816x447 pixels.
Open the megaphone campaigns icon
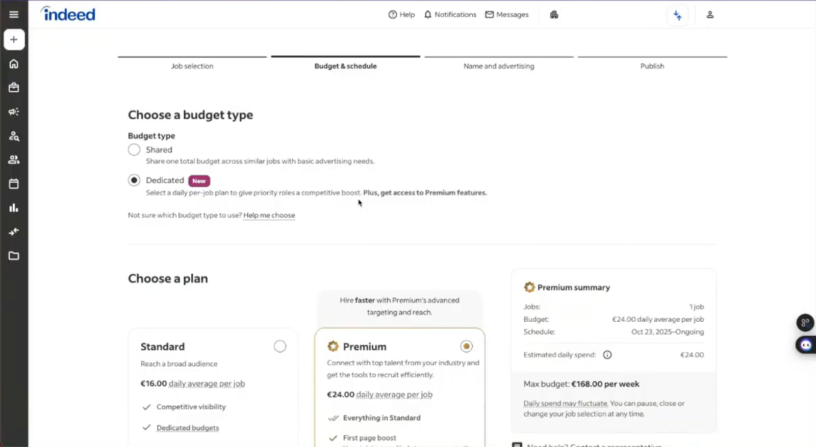[x=14, y=111]
